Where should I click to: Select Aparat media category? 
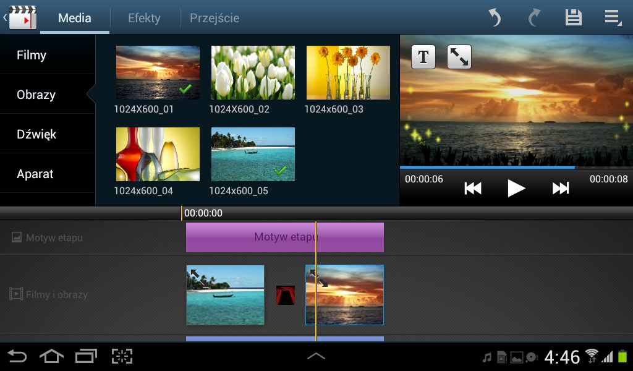tap(48, 174)
